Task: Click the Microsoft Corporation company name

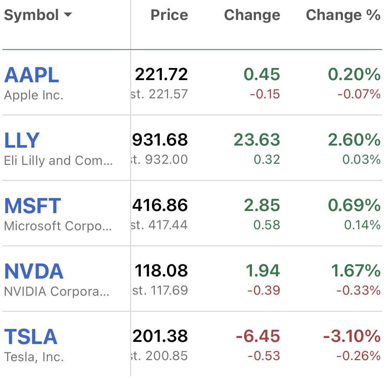Action: tap(58, 226)
